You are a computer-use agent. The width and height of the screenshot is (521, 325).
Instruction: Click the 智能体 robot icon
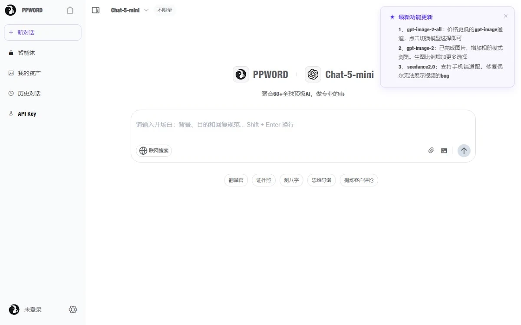point(11,53)
